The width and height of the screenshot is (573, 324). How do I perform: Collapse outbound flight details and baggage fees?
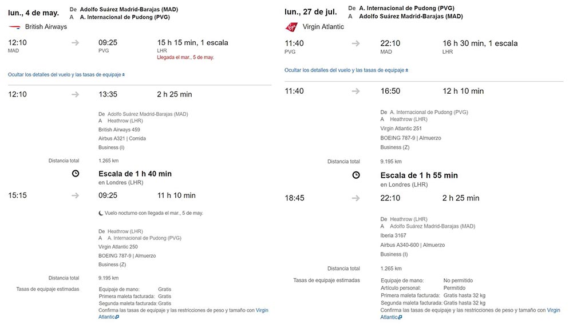pyautogui.click(x=66, y=74)
